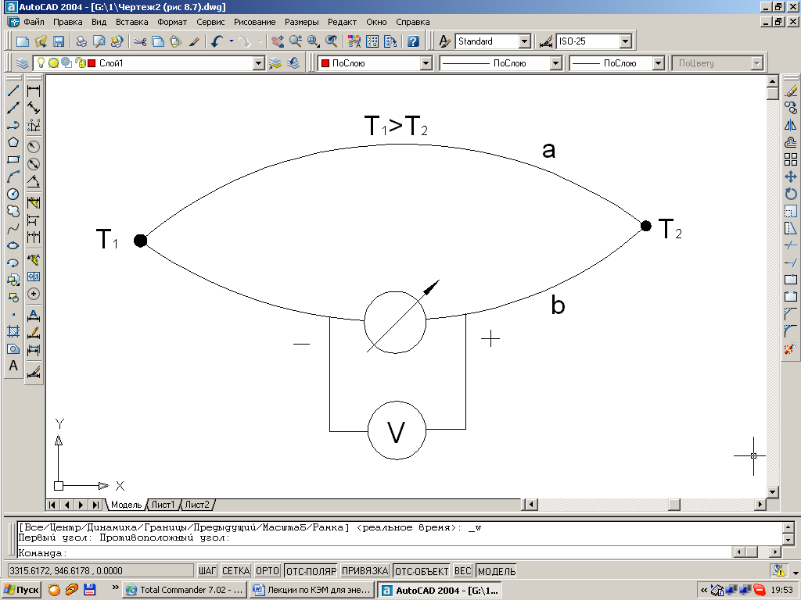Toggle ПРИВЯЗКА object snap

365,571
